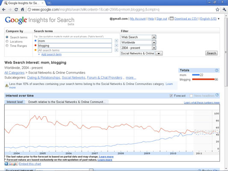Open a new browser tab
Screen dimensions: 228x171
[49, 3]
